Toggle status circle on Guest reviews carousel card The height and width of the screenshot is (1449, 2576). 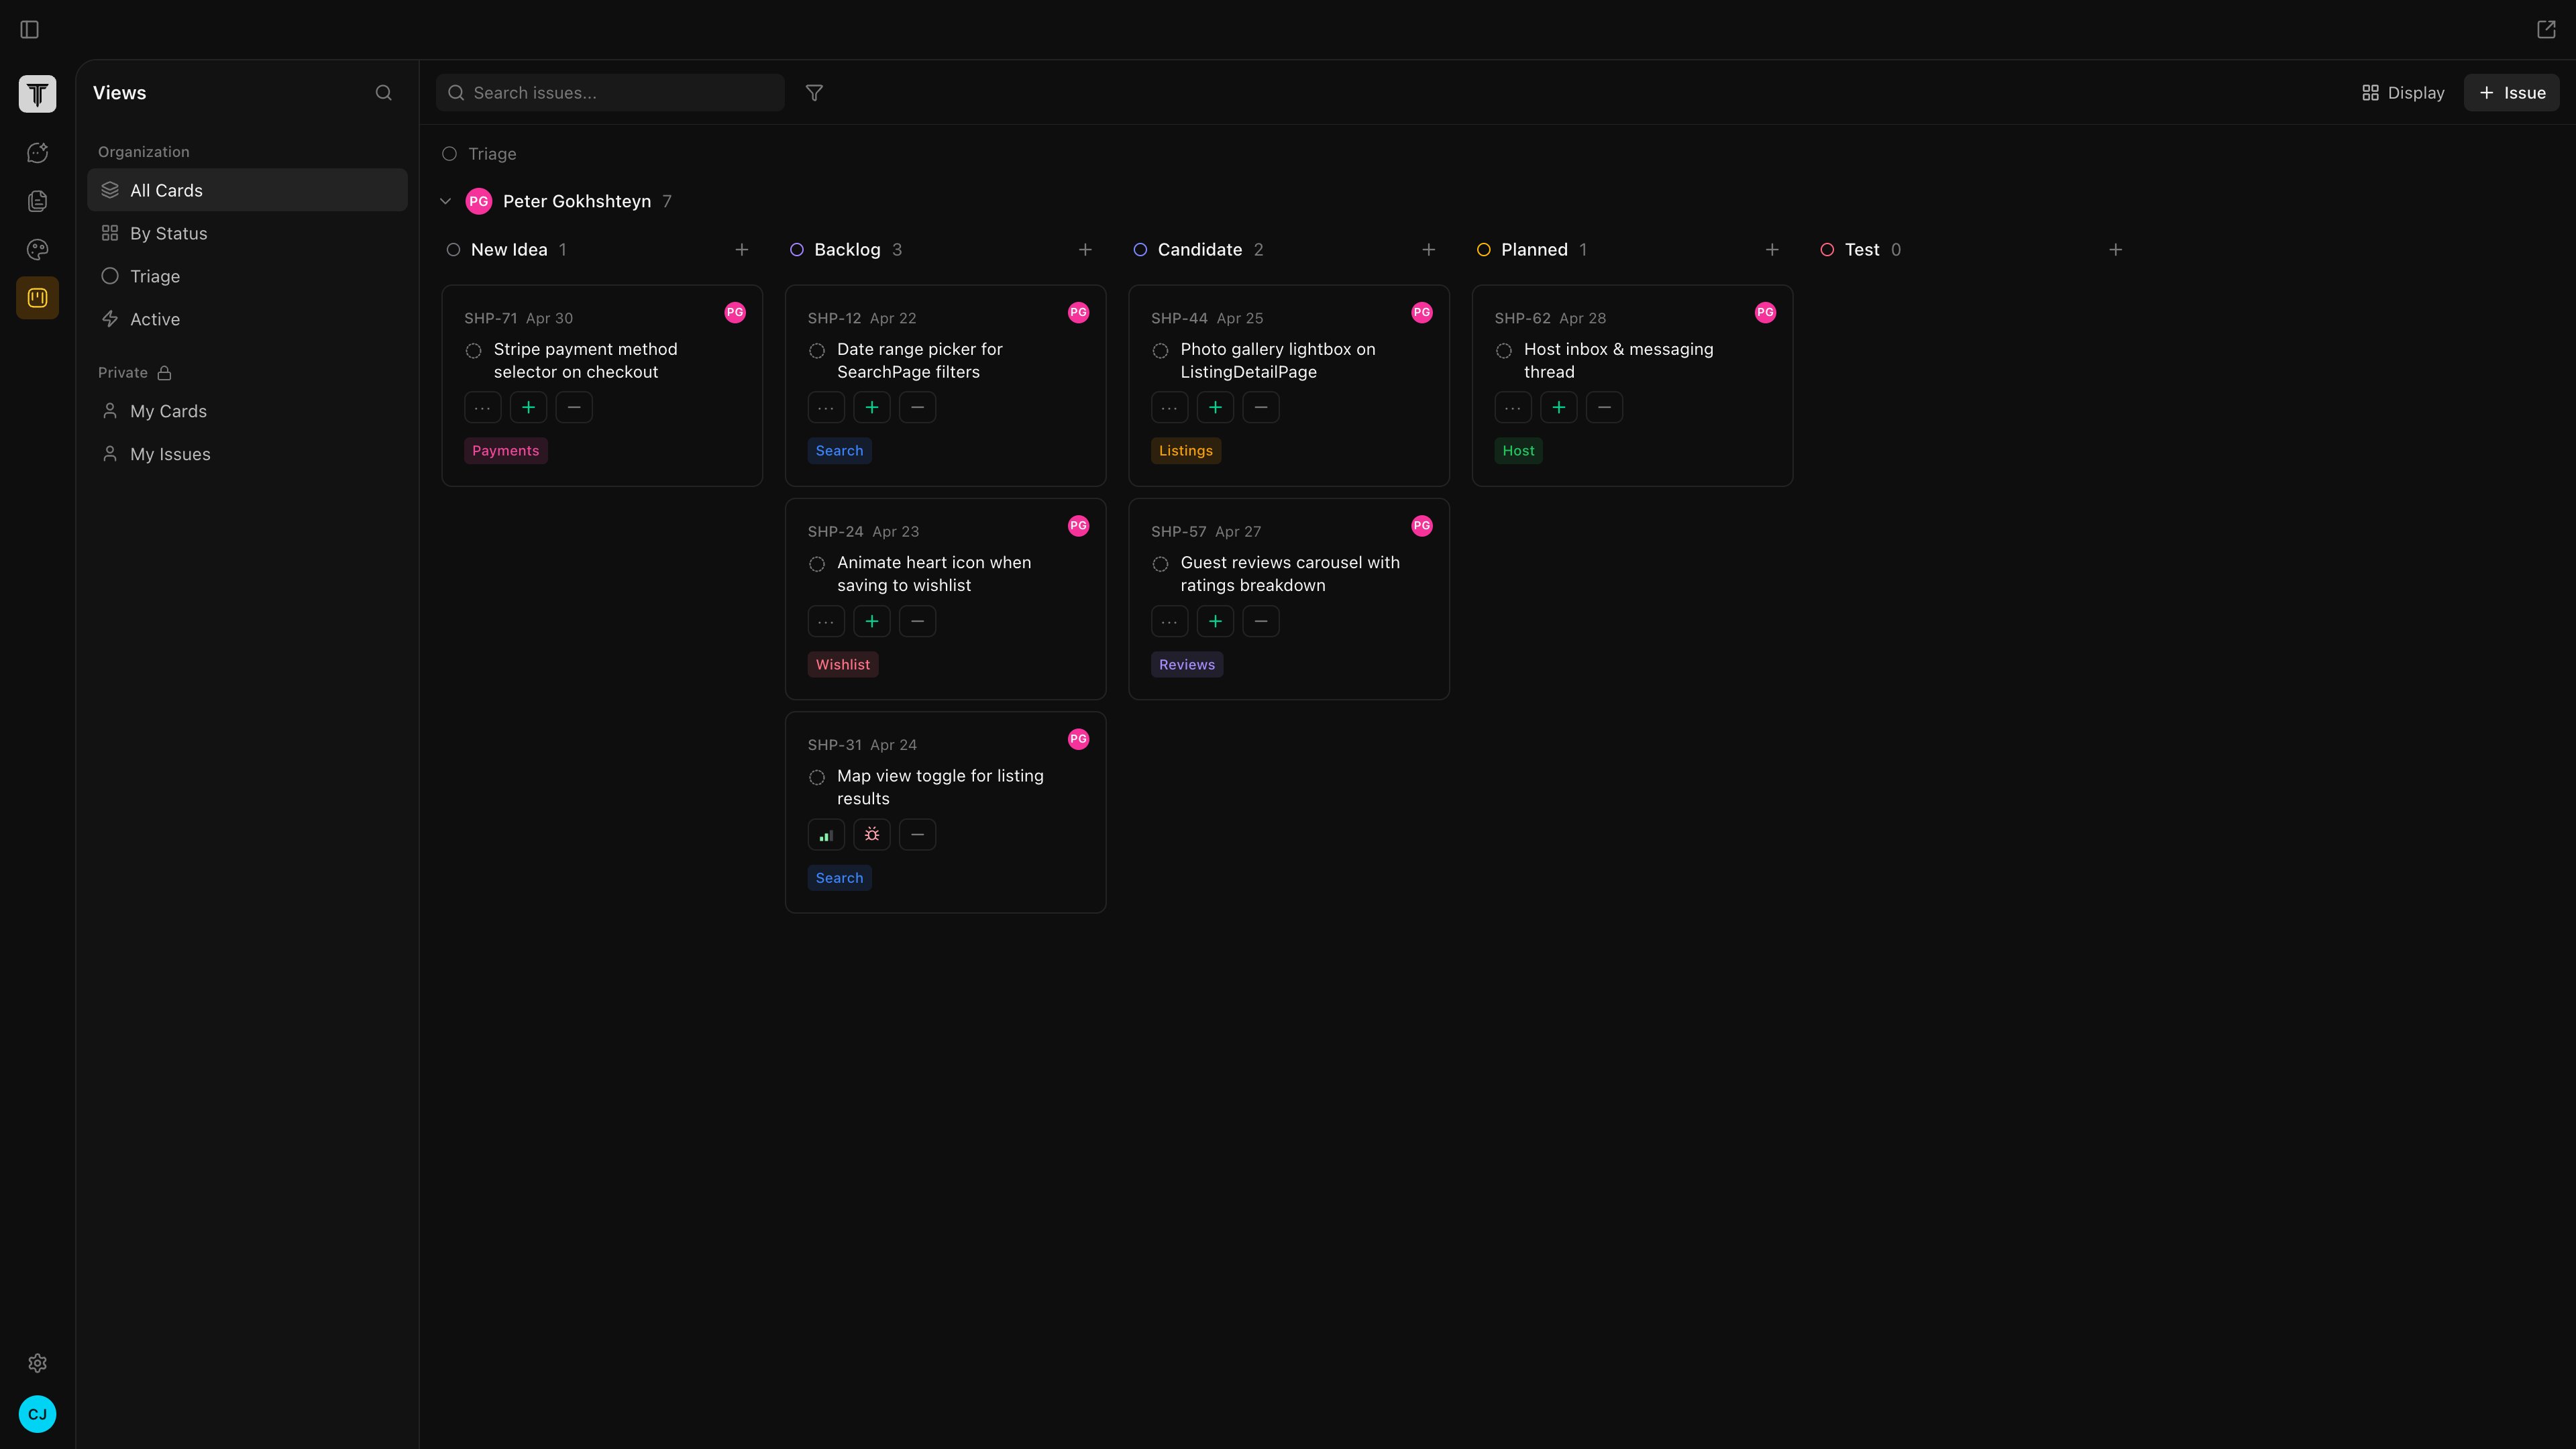pyautogui.click(x=1161, y=565)
